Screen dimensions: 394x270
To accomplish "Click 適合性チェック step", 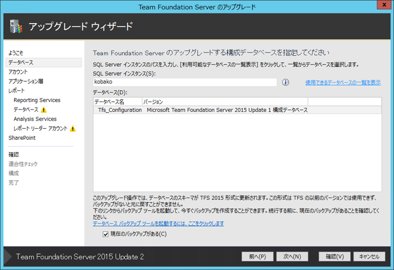I will pos(23,164).
